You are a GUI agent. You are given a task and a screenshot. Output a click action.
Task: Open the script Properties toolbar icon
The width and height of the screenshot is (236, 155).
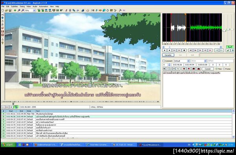coord(70,10)
